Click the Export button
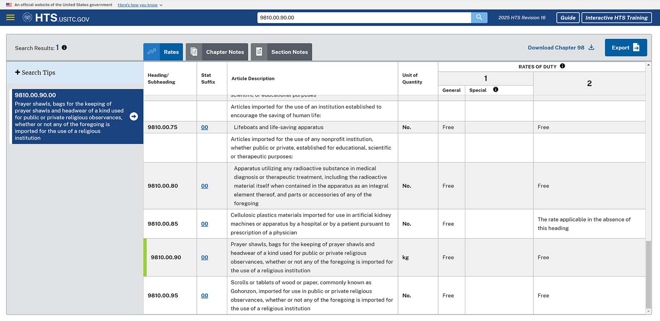660x321 pixels. (626, 48)
